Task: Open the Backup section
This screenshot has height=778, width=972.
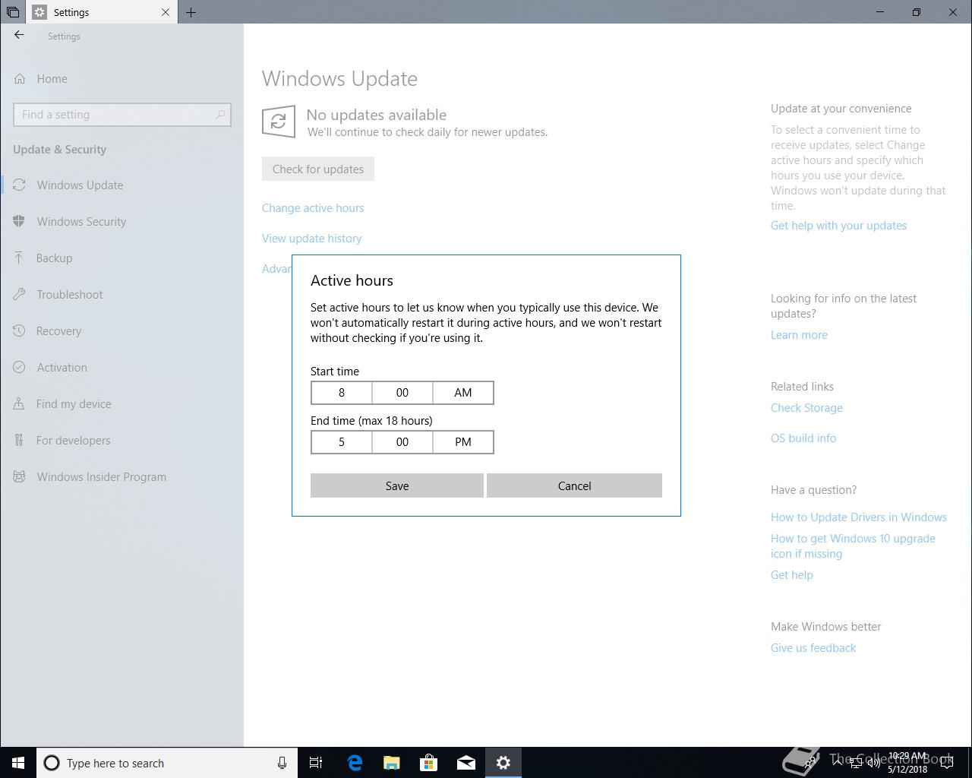Action: point(121,258)
